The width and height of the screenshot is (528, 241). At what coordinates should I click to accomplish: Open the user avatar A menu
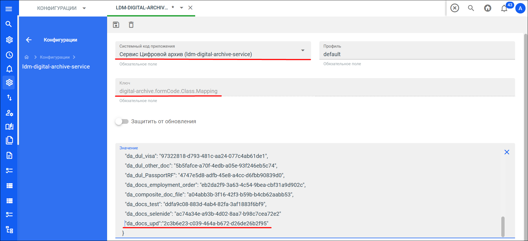(x=520, y=8)
